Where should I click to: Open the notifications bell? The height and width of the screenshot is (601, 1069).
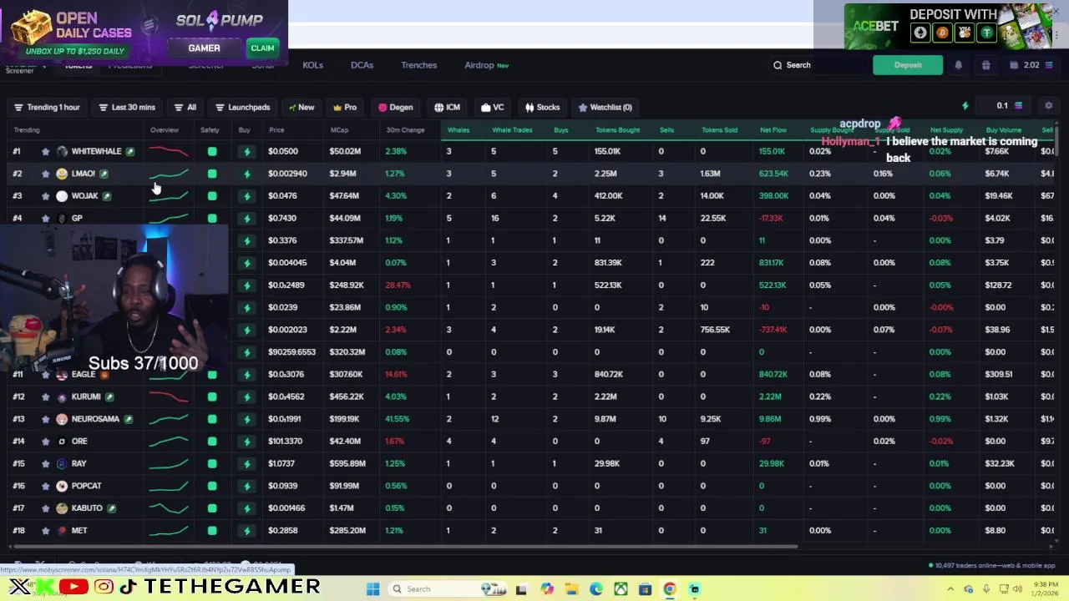tap(958, 65)
